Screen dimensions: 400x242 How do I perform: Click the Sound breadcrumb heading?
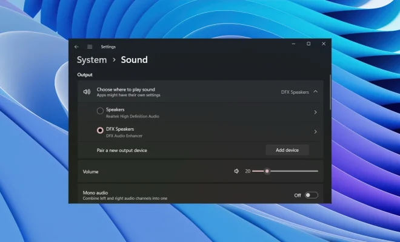[x=134, y=60]
